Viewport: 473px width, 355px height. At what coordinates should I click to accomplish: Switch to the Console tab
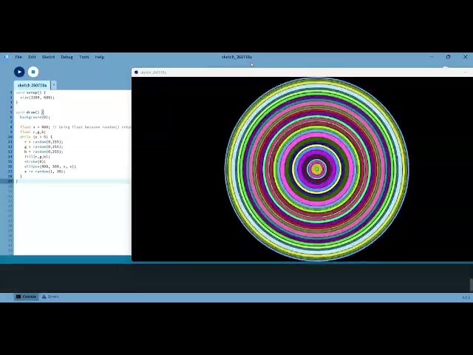pyautogui.click(x=27, y=297)
